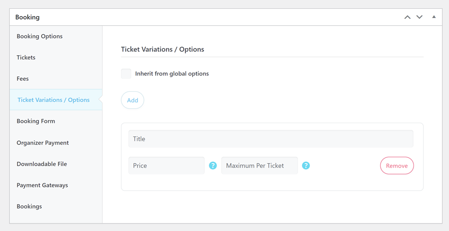The height and width of the screenshot is (231, 449).
Task: Open the Payment Gateways tab
Action: [42, 185]
